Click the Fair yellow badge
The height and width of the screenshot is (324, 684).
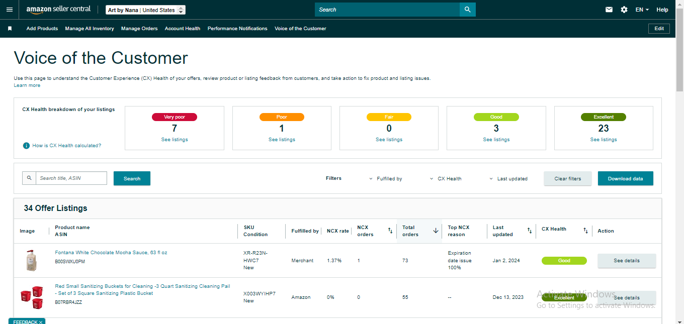click(389, 117)
